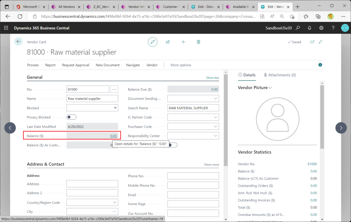Open the Blocked dropdown
The height and width of the screenshot is (222, 351).
[92, 108]
